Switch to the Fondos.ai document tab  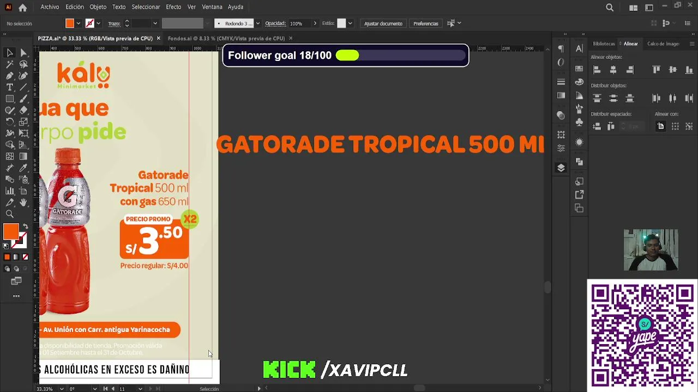(x=226, y=39)
